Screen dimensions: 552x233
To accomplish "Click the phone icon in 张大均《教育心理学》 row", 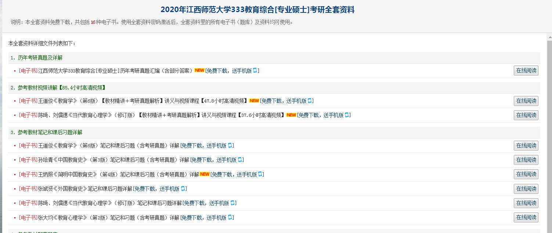I will pos(231,217).
